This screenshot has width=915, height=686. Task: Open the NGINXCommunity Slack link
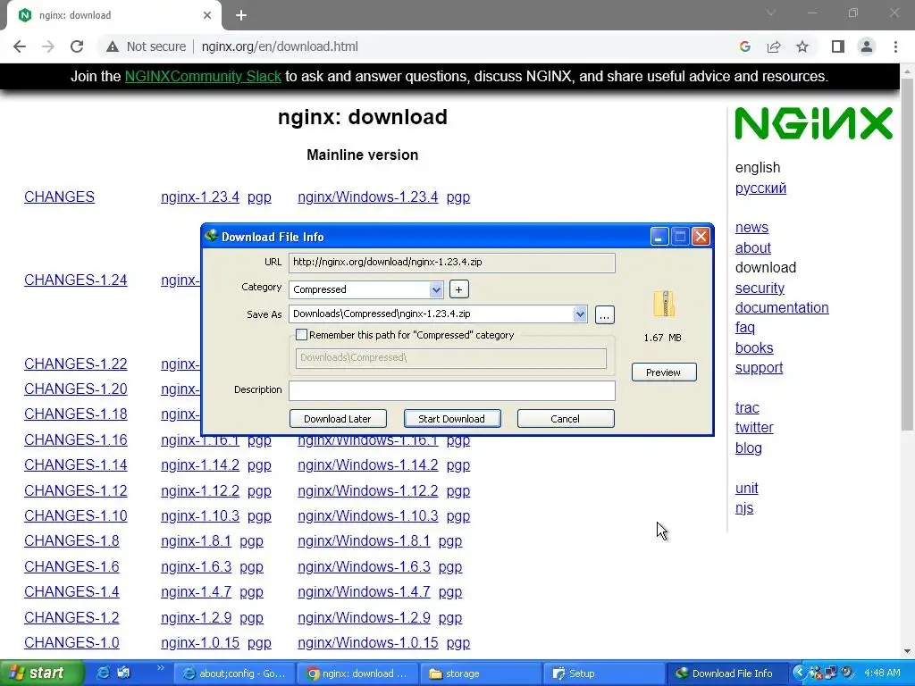point(203,77)
